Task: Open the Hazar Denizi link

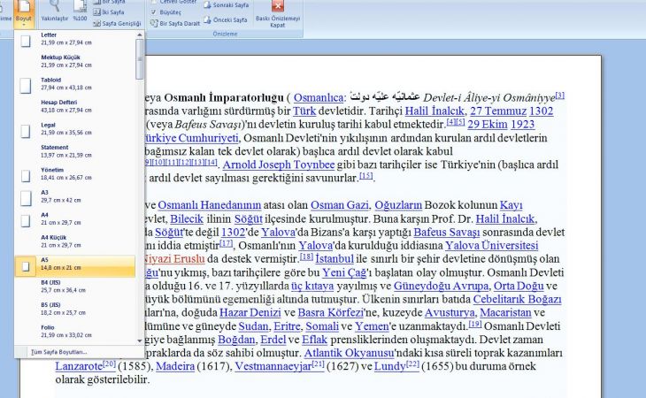Action: tap(250, 312)
